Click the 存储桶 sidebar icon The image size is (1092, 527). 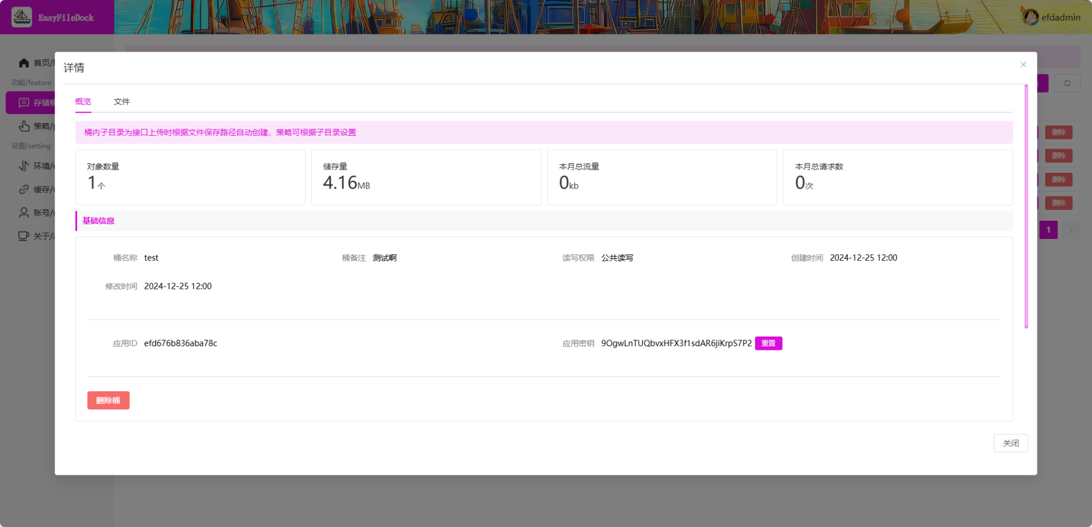coord(24,102)
